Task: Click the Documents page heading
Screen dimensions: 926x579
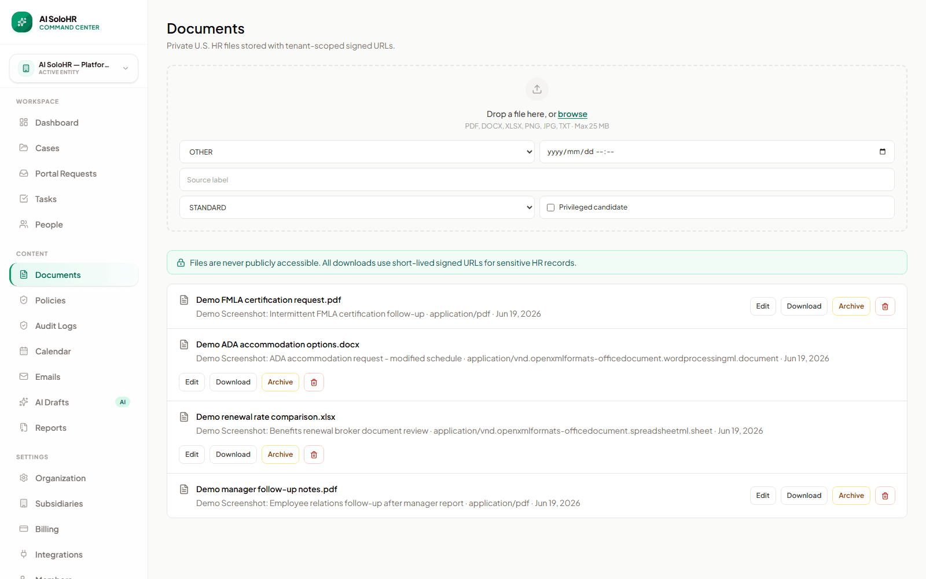Action: (205, 28)
